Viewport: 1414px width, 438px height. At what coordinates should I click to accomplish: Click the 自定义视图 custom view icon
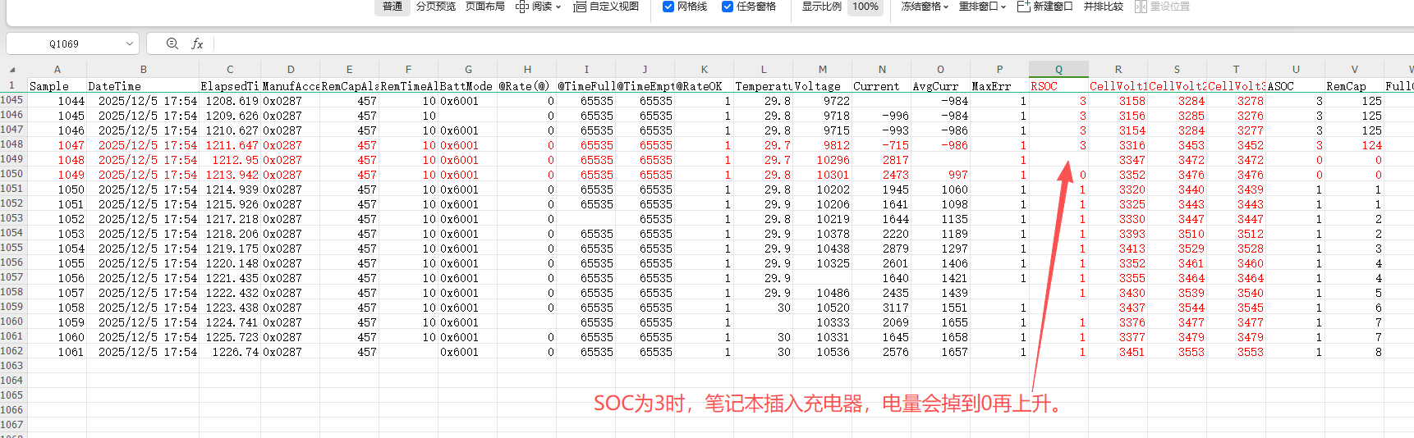(580, 7)
